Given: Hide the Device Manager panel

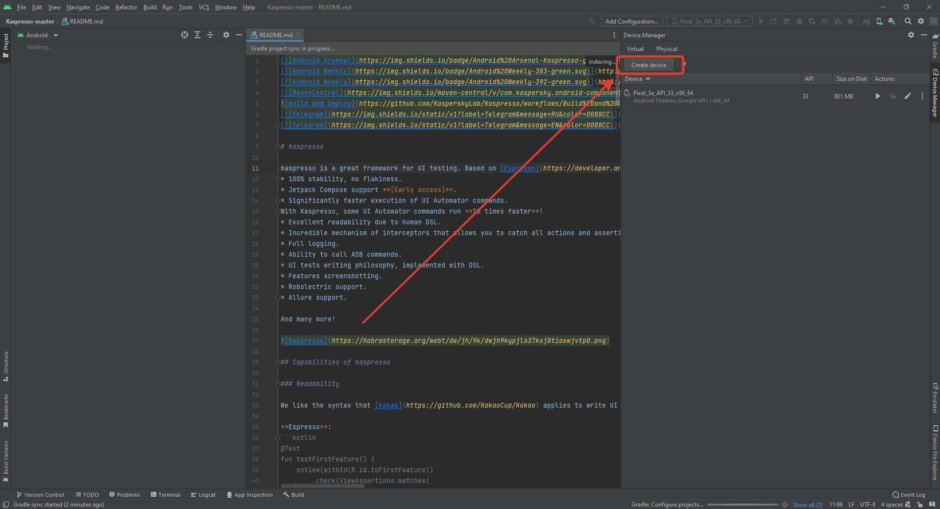Looking at the screenshot, I should coord(924,35).
